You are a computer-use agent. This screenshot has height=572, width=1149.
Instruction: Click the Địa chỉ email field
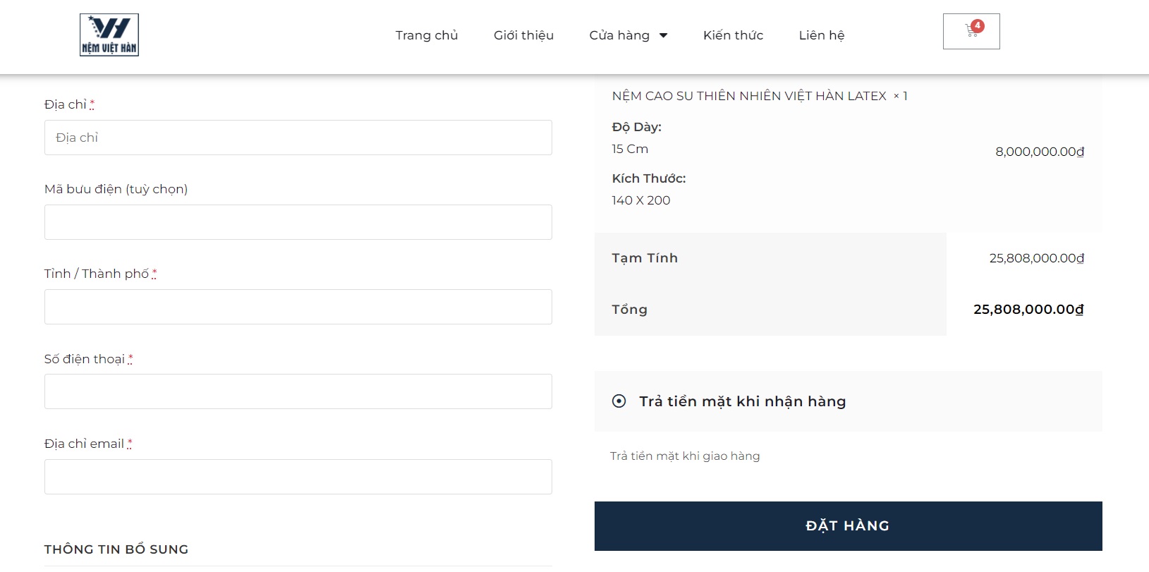click(x=298, y=477)
